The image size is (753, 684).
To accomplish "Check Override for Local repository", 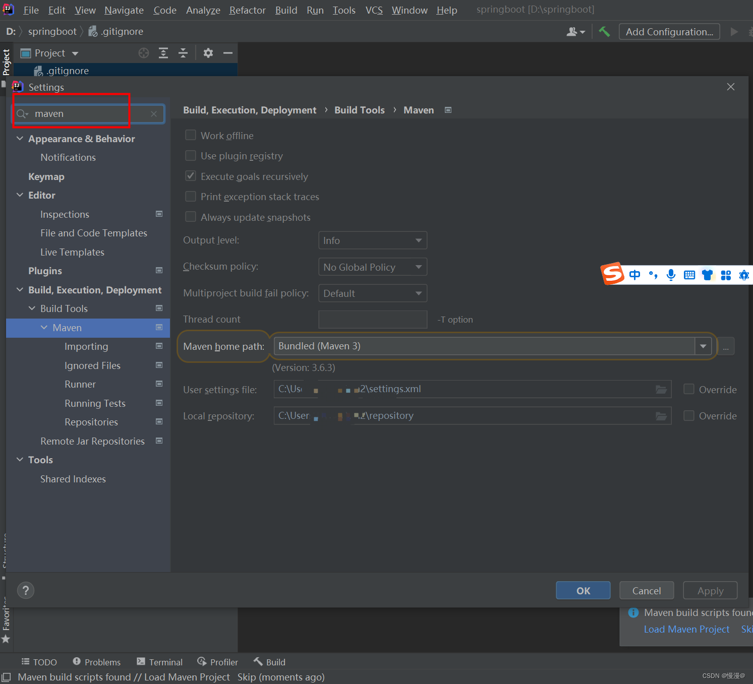I will (x=689, y=415).
